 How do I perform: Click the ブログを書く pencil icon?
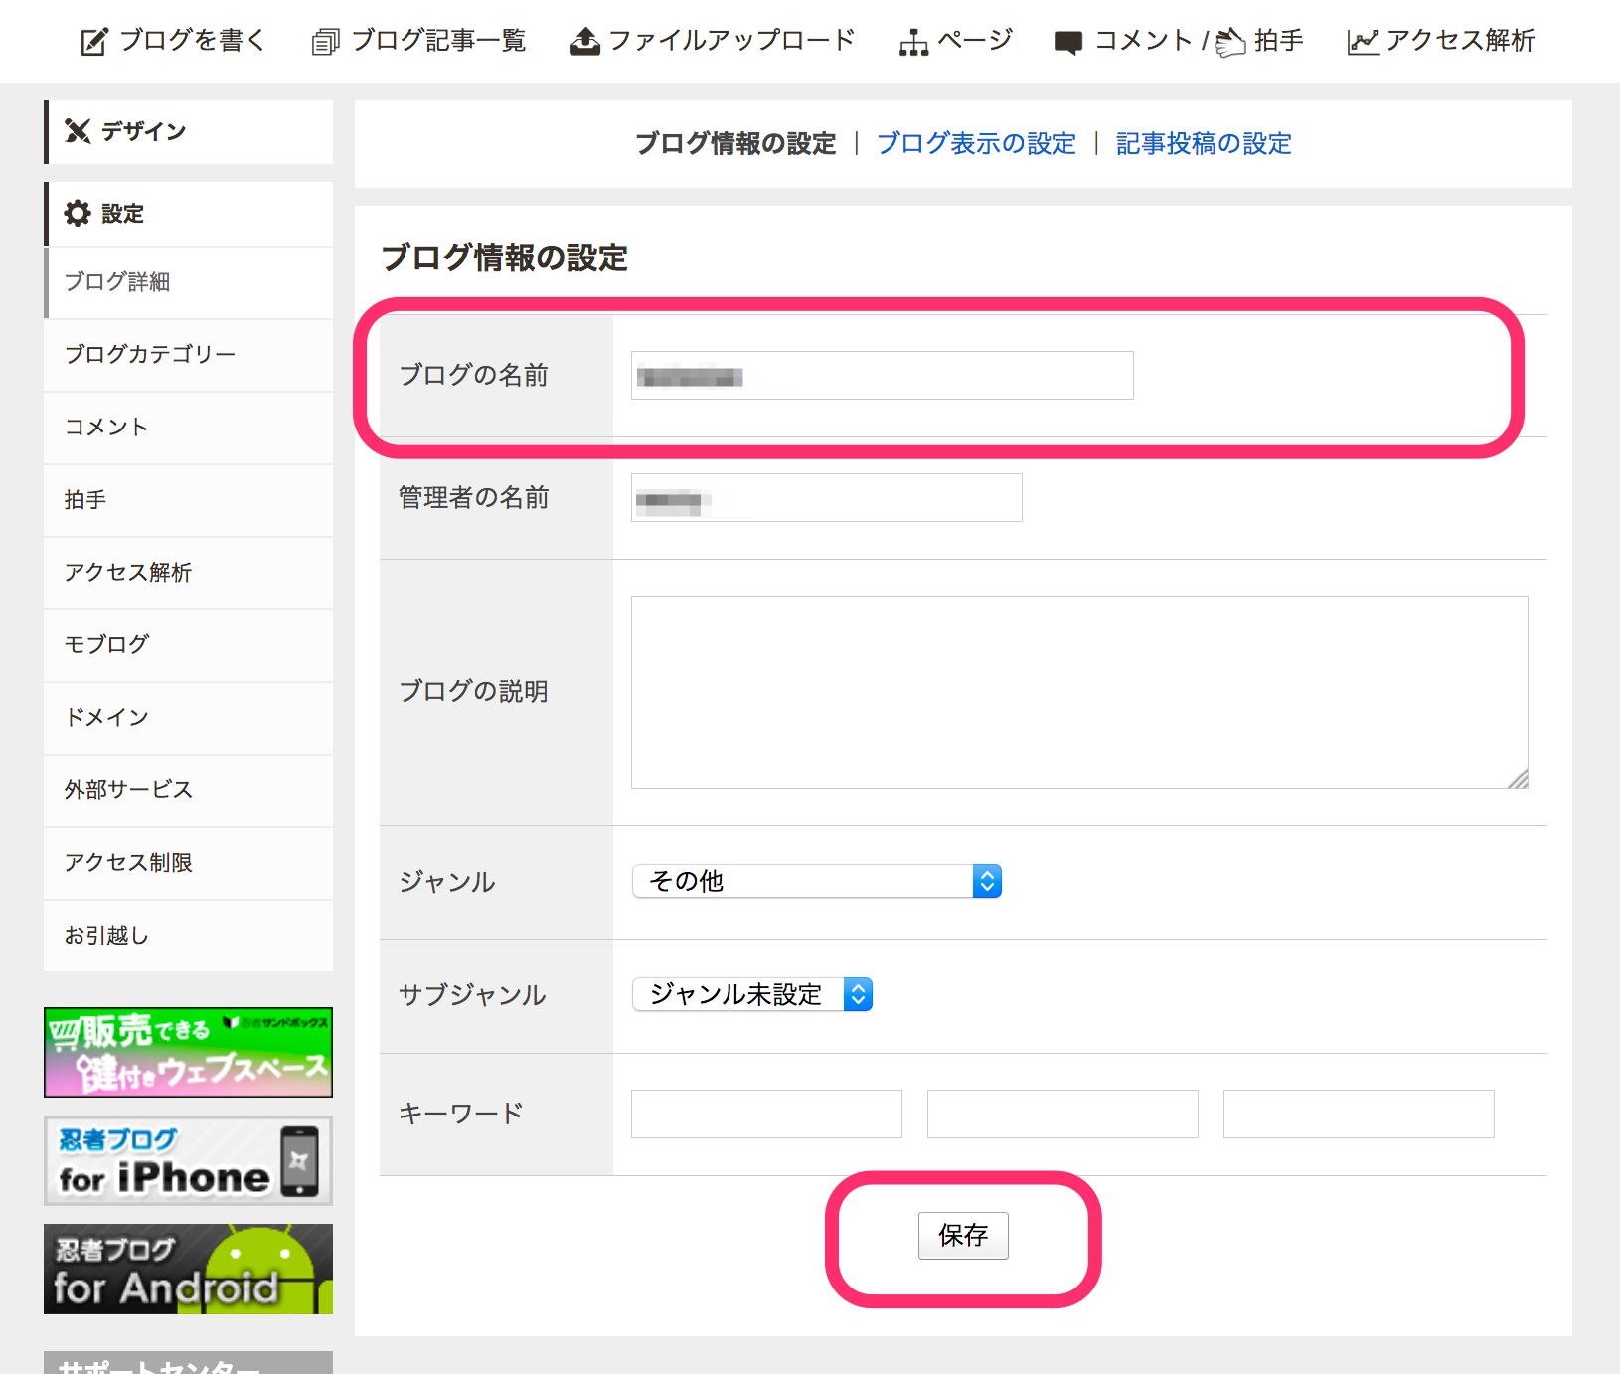coord(93,40)
